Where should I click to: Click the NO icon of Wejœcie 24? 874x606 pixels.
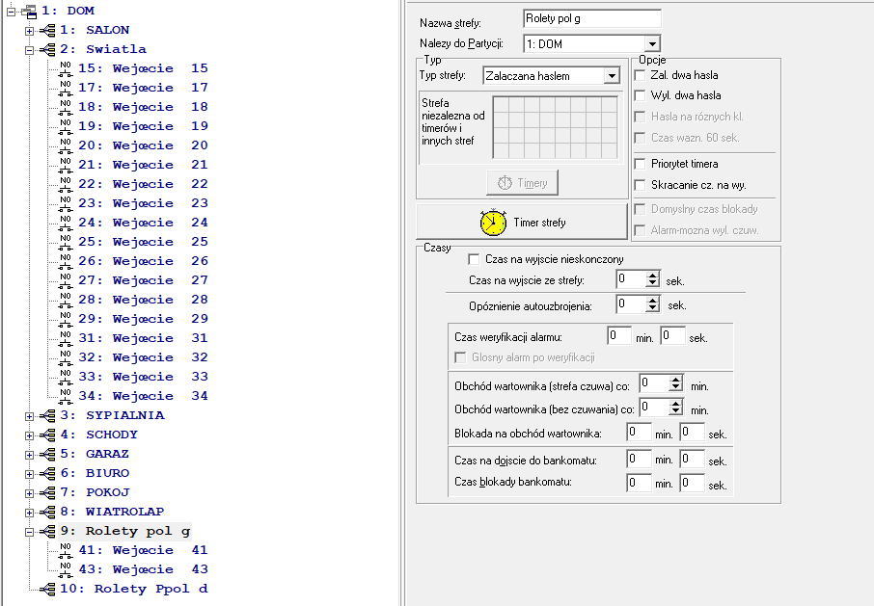click(66, 223)
